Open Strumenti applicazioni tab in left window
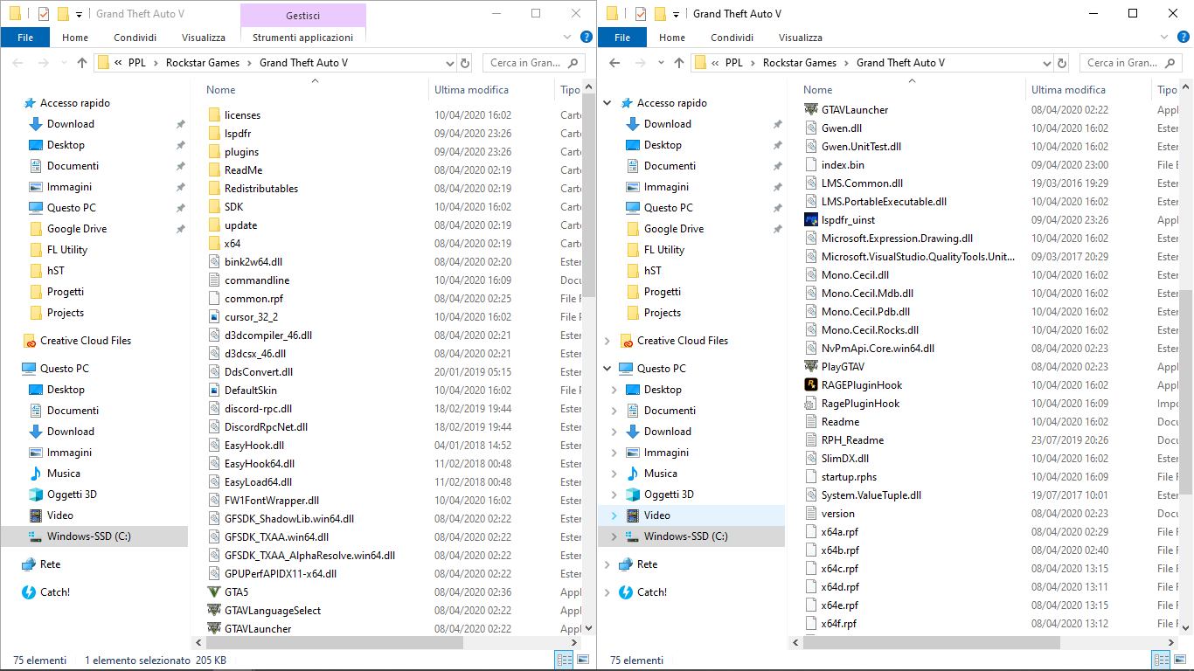Viewport: 1194px width, 671px height. coord(303,38)
